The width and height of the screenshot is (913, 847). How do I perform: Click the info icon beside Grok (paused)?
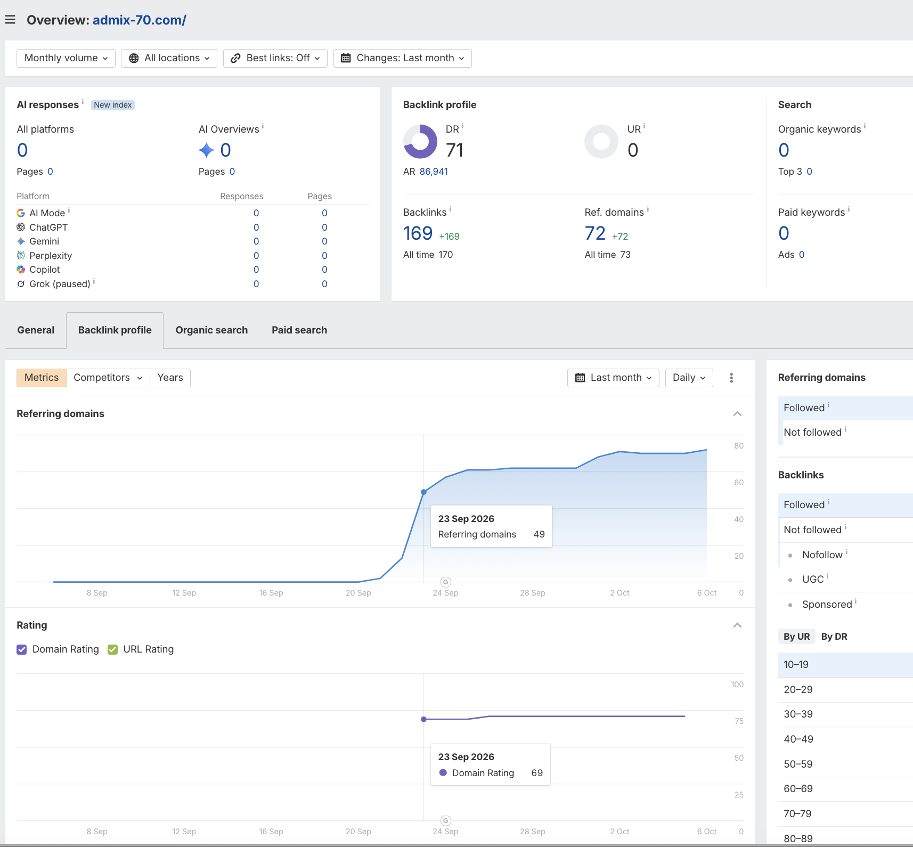tap(94, 281)
